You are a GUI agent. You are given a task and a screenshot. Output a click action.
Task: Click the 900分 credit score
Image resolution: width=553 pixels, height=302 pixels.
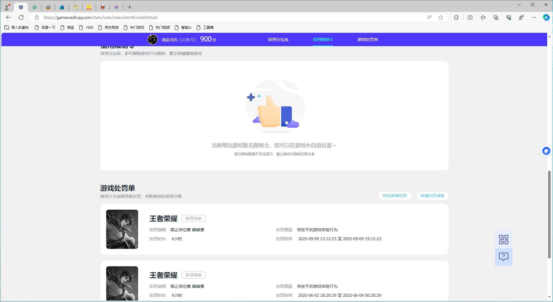tap(208, 39)
